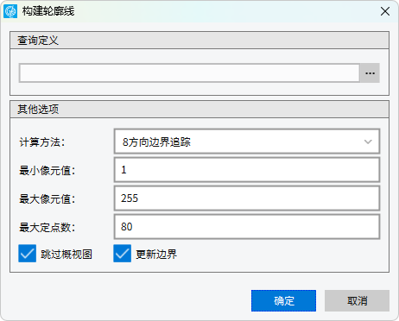399x321 pixels.
Task: Uncheck the 更新边界 checkbox
Action: coord(122,254)
